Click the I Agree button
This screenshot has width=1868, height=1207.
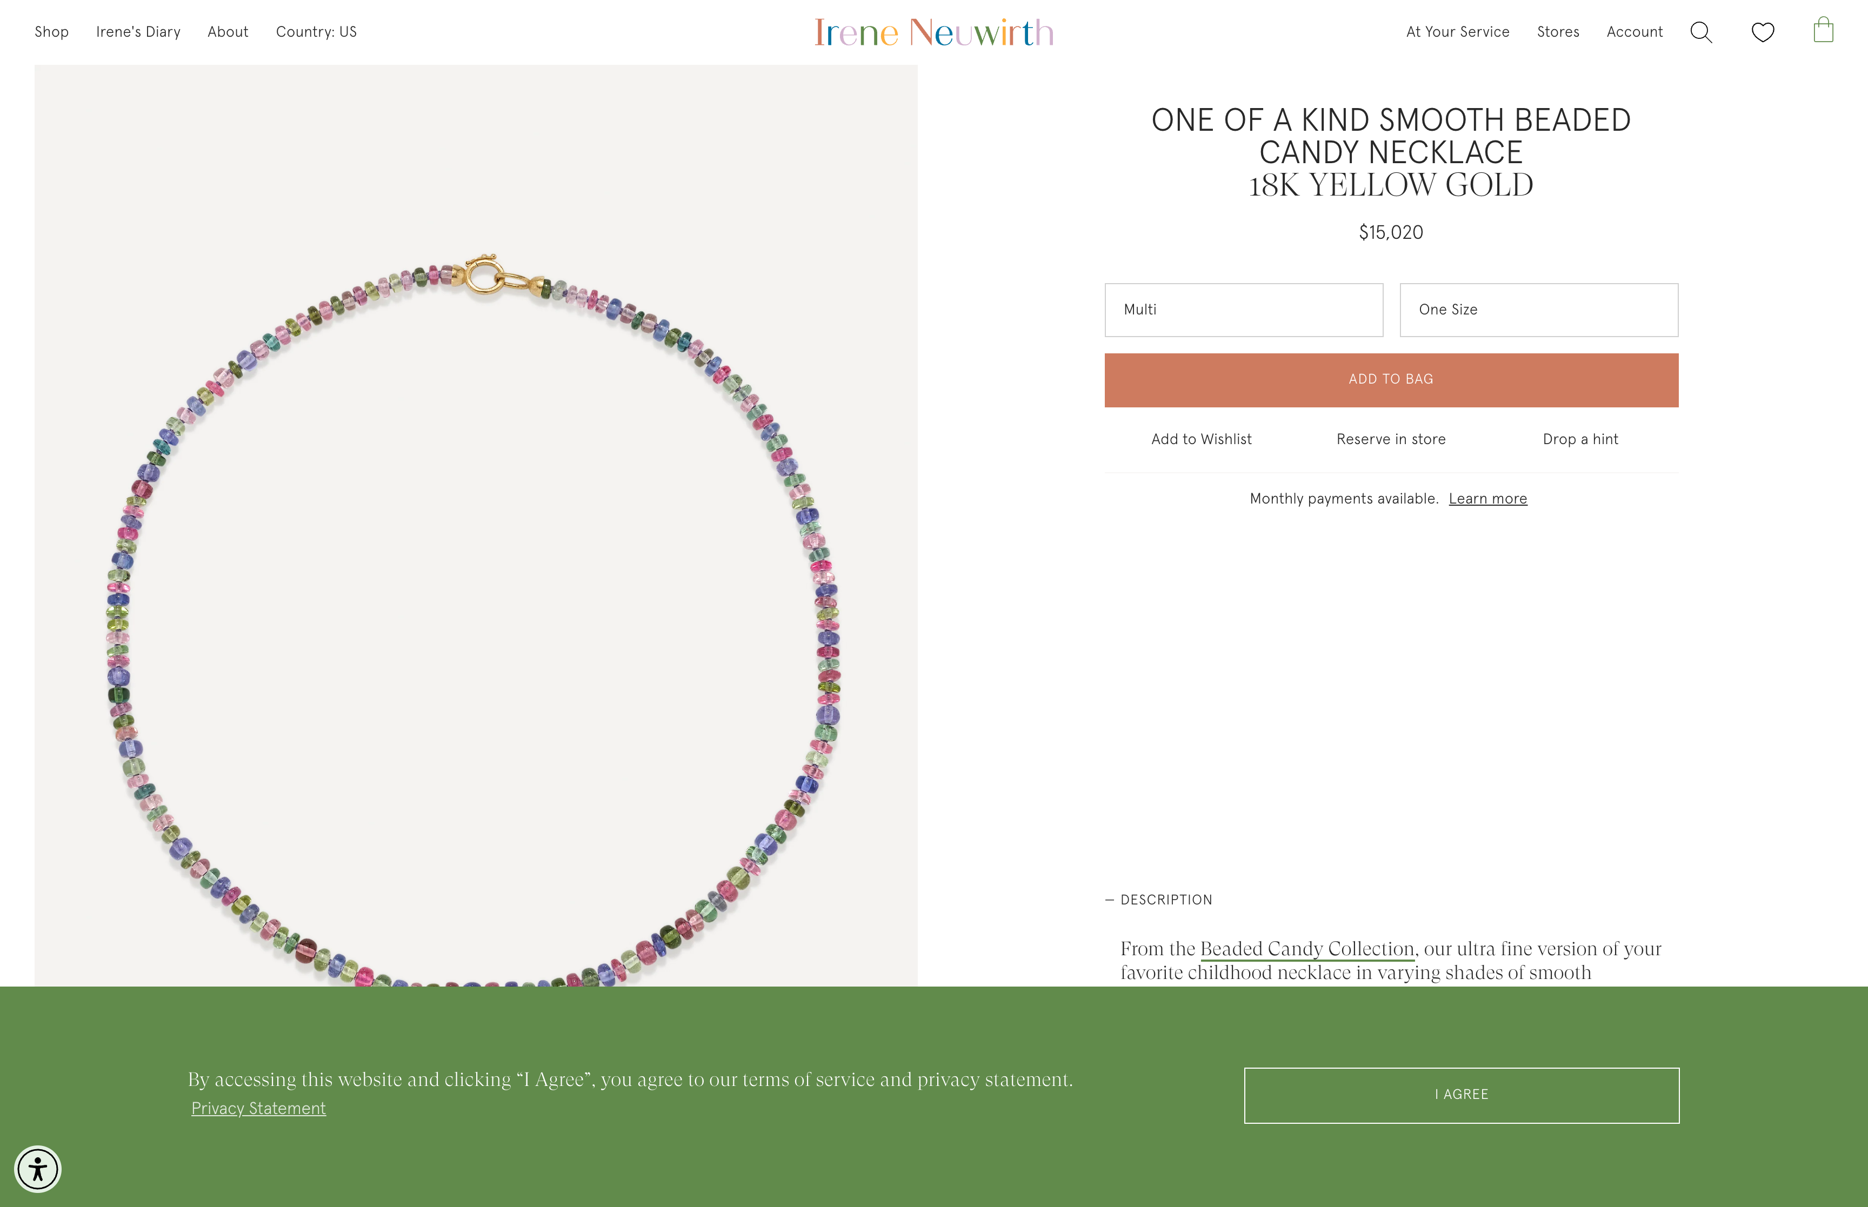(x=1461, y=1095)
